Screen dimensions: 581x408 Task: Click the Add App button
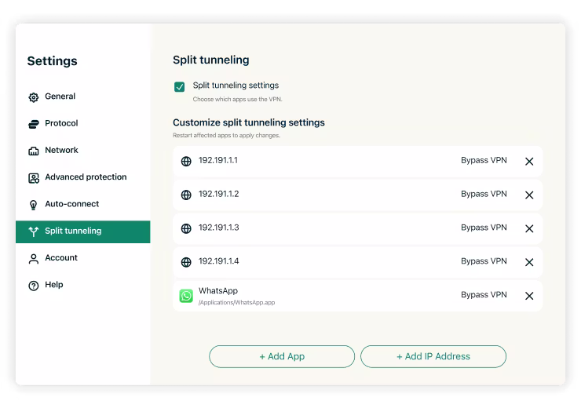(282, 356)
